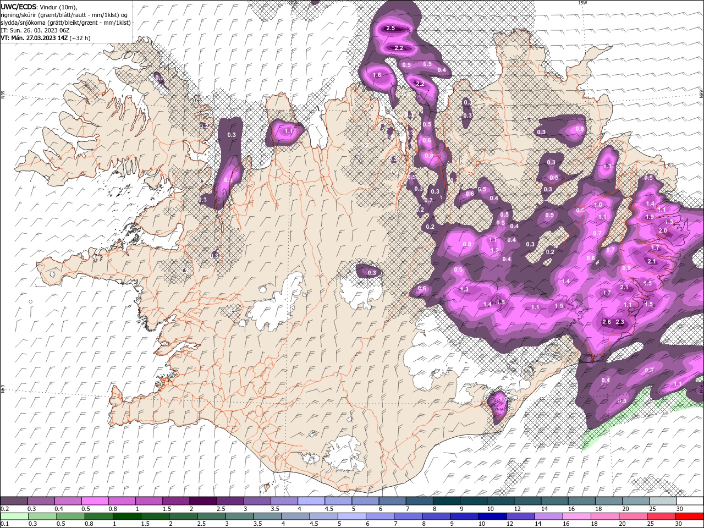
Task: Pick the pale green 0.1–0.3 rain legend swatch
Action: (14, 516)
